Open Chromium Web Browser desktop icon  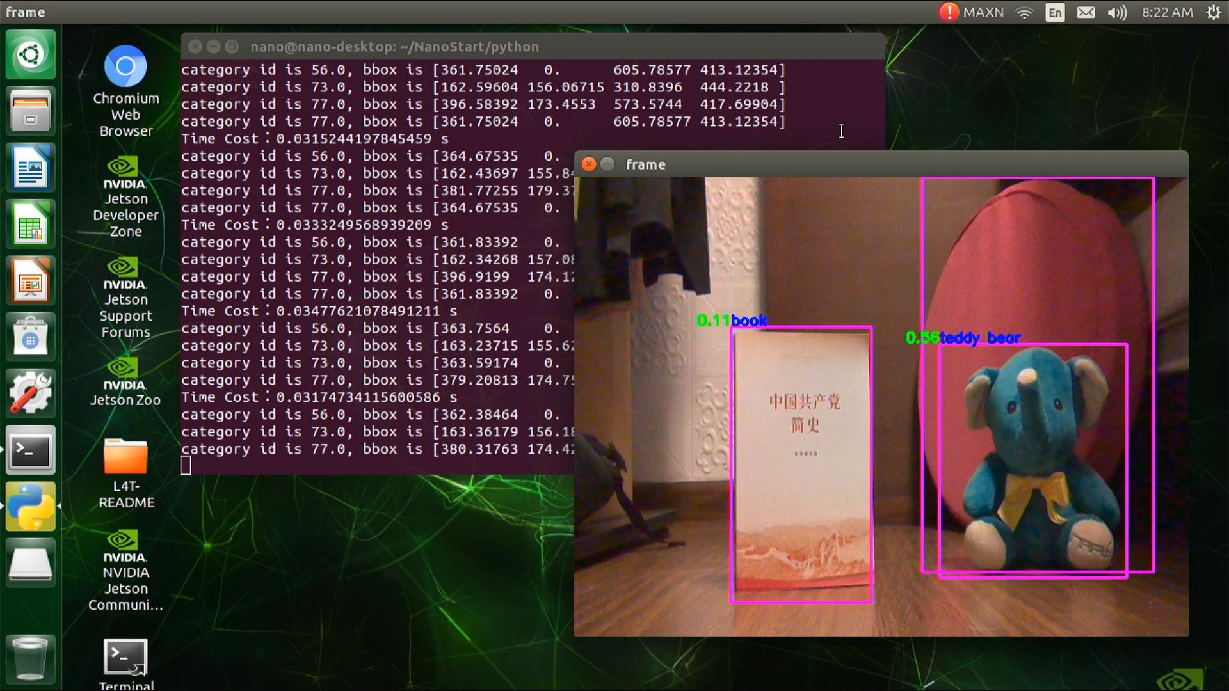[x=125, y=67]
